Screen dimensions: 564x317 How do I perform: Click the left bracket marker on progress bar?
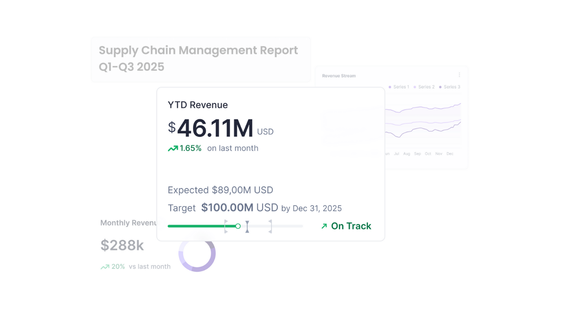coord(226,226)
